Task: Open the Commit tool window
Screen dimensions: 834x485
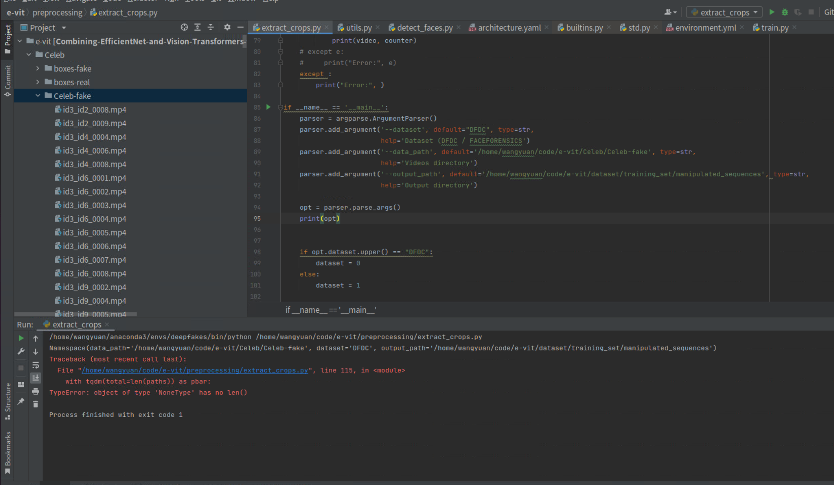Action: pyautogui.click(x=7, y=81)
